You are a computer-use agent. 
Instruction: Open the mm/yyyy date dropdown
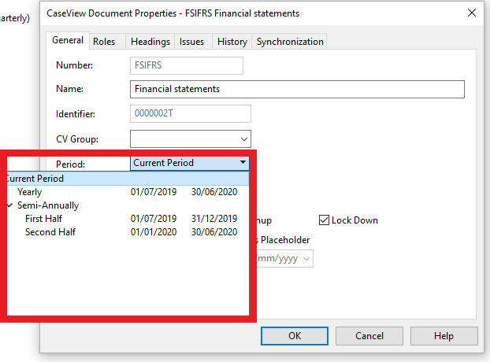coord(306,259)
